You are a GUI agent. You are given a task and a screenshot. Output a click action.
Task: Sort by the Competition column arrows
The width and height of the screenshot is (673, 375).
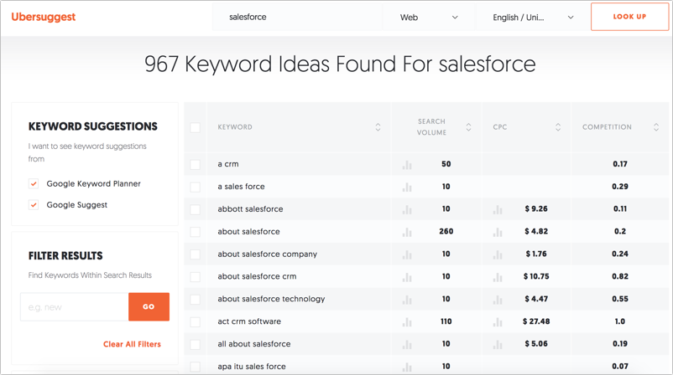point(656,127)
